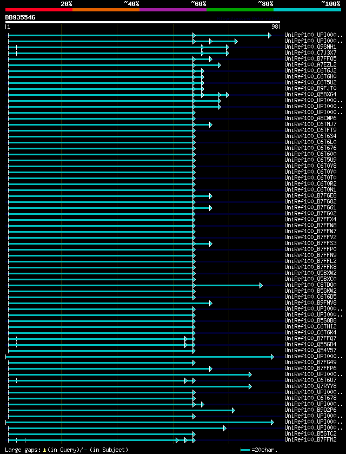346x454 pixels.
Task: Select hit label UniRef100_C6T5U2
Action: point(310,82)
